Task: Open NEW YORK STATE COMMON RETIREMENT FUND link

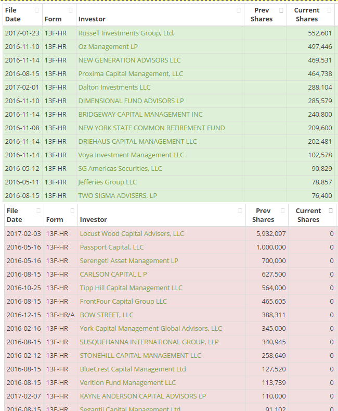Action: (152, 128)
